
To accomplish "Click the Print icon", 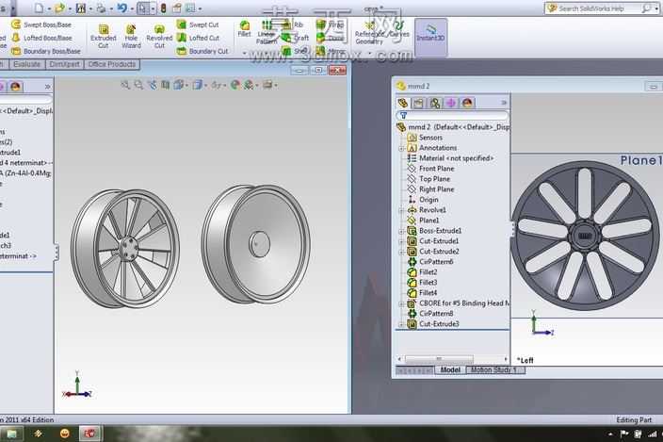I will tap(101, 8).
